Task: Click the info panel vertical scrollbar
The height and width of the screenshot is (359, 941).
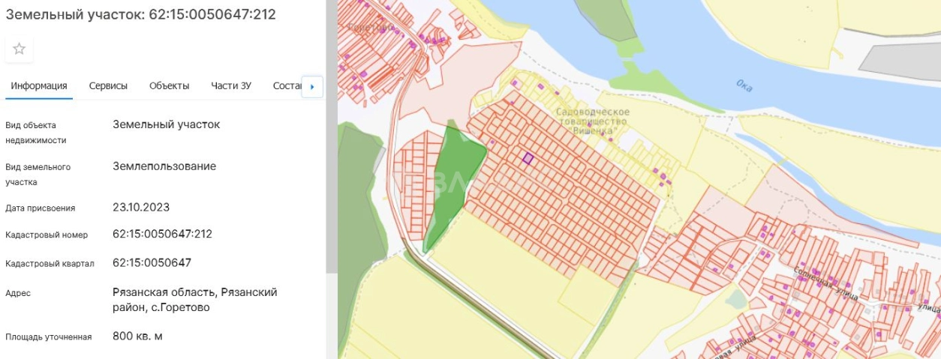Action: pos(329,150)
